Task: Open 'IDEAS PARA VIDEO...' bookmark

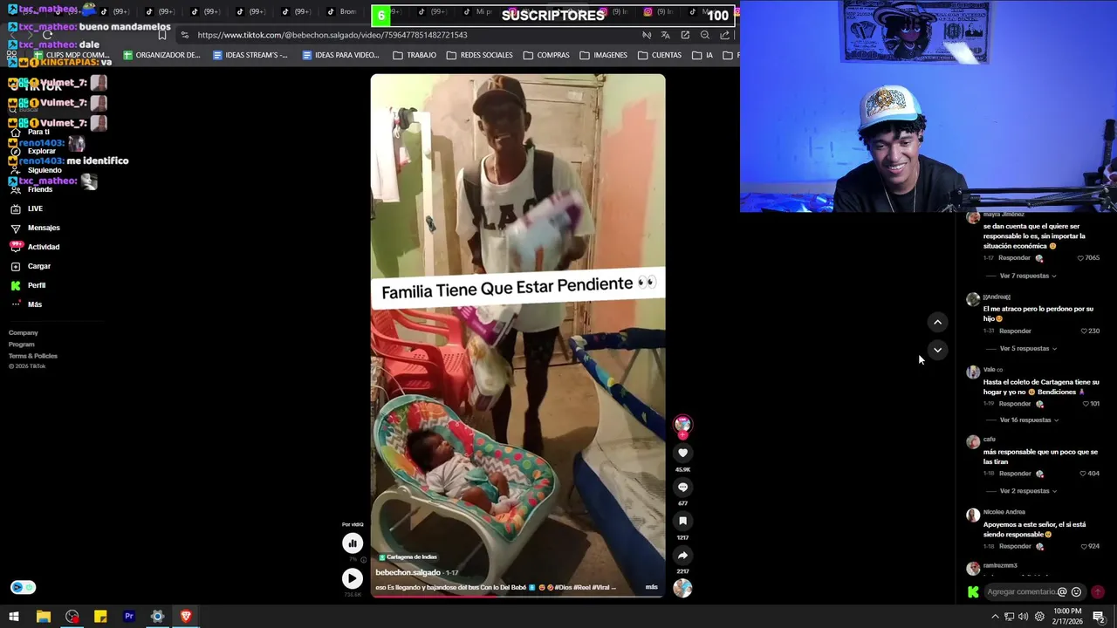Action: pyautogui.click(x=340, y=55)
